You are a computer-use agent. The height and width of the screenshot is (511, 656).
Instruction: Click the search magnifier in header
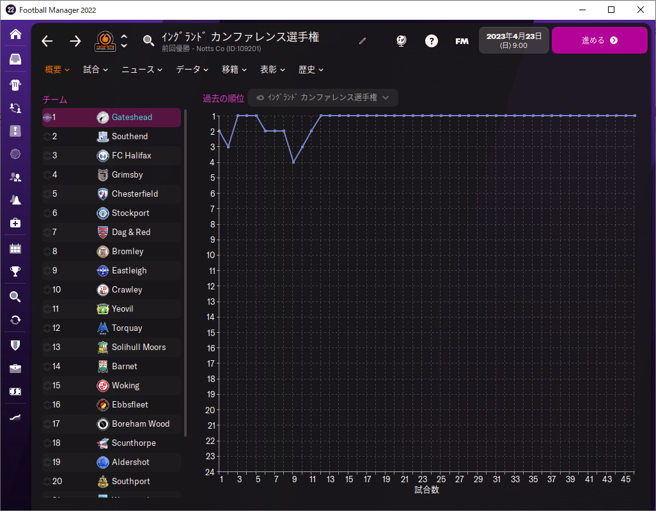click(148, 41)
